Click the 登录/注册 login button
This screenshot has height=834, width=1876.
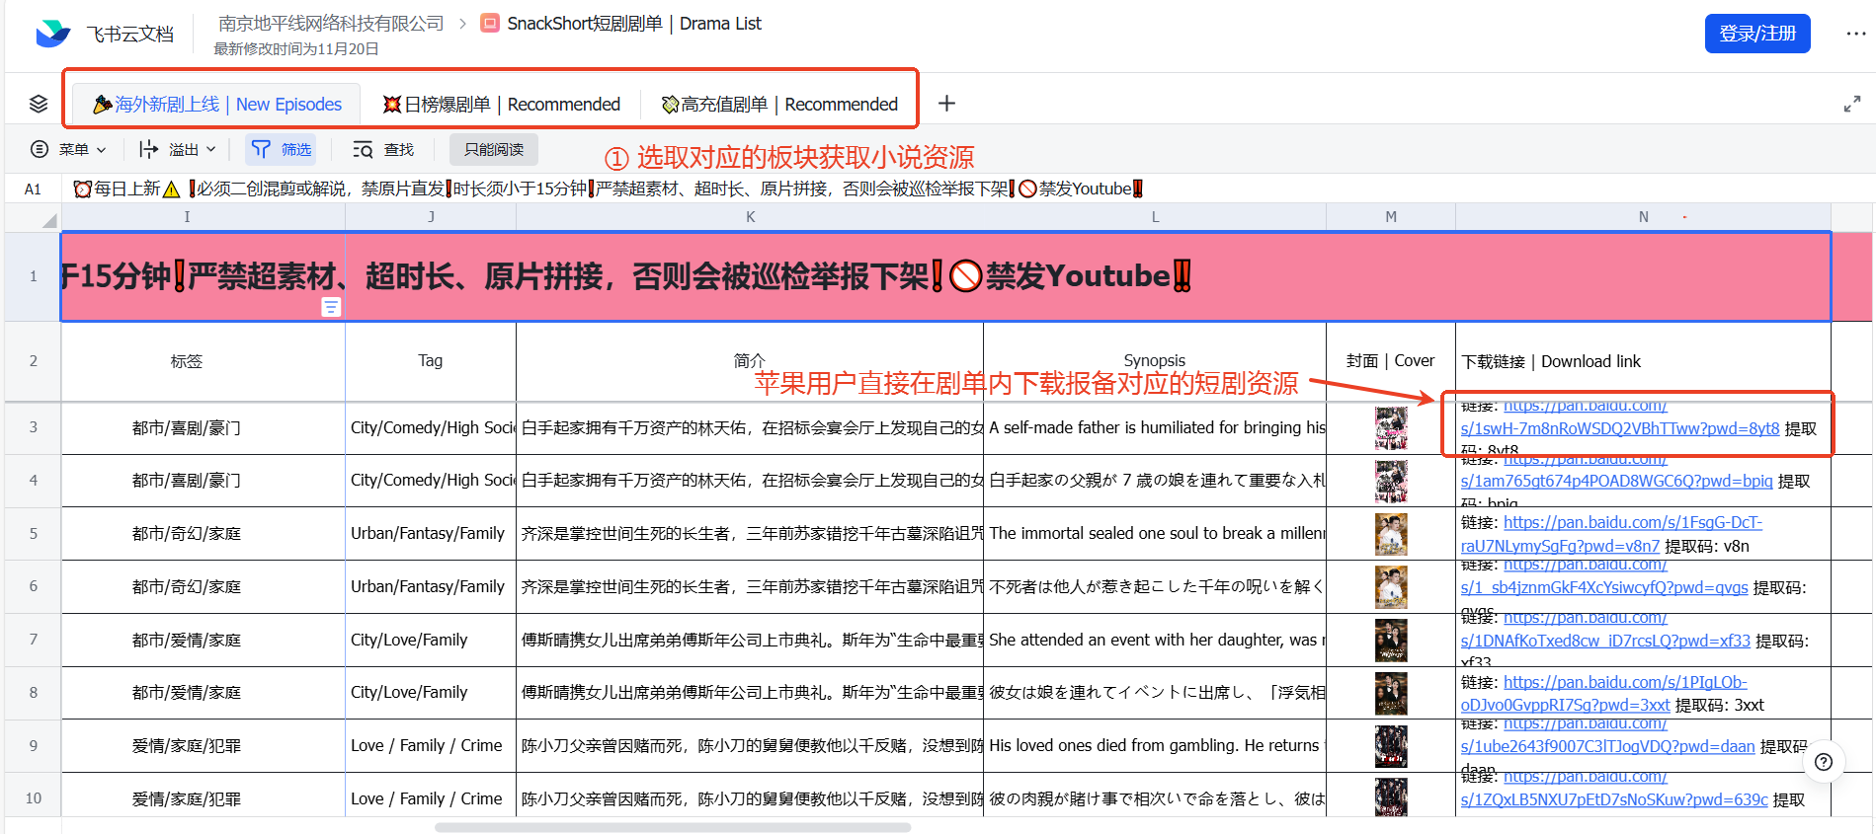[1756, 34]
